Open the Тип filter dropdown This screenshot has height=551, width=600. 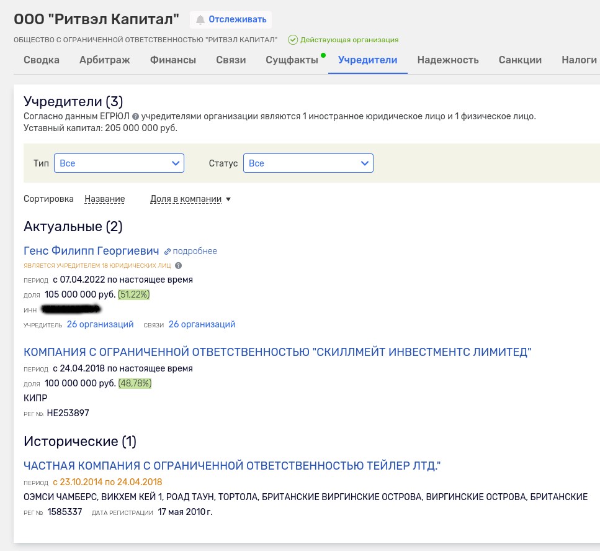119,163
